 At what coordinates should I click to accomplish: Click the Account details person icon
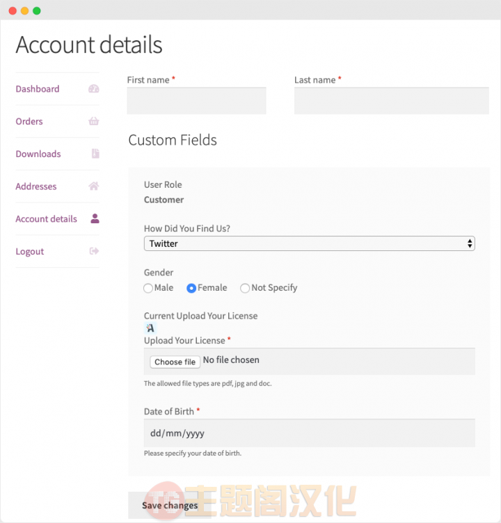[95, 218]
